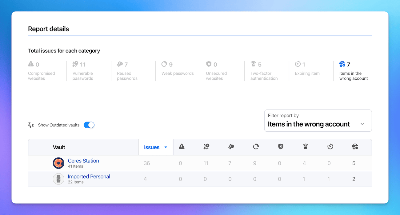Viewport: 400px width, 215px height.
Task: Click the '41 Items' text under Ceres Station
Action: tap(75, 166)
